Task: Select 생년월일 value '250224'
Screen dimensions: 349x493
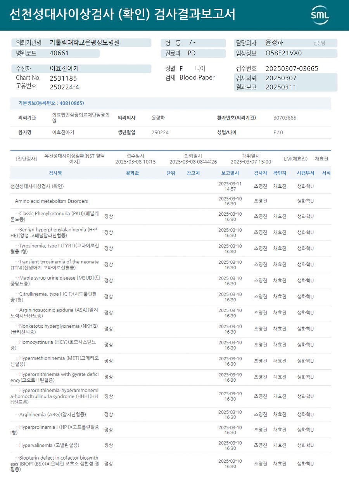Action: (160, 132)
